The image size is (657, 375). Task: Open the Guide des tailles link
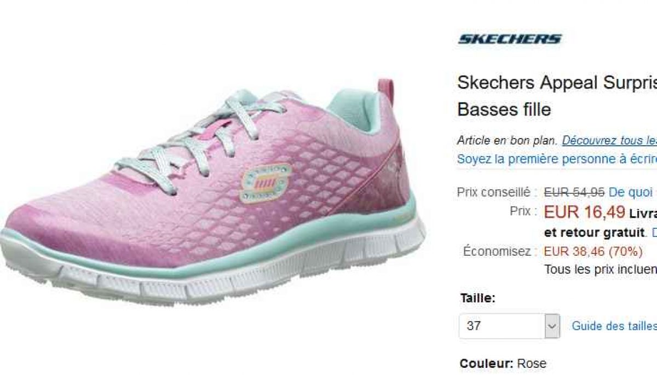[614, 326]
